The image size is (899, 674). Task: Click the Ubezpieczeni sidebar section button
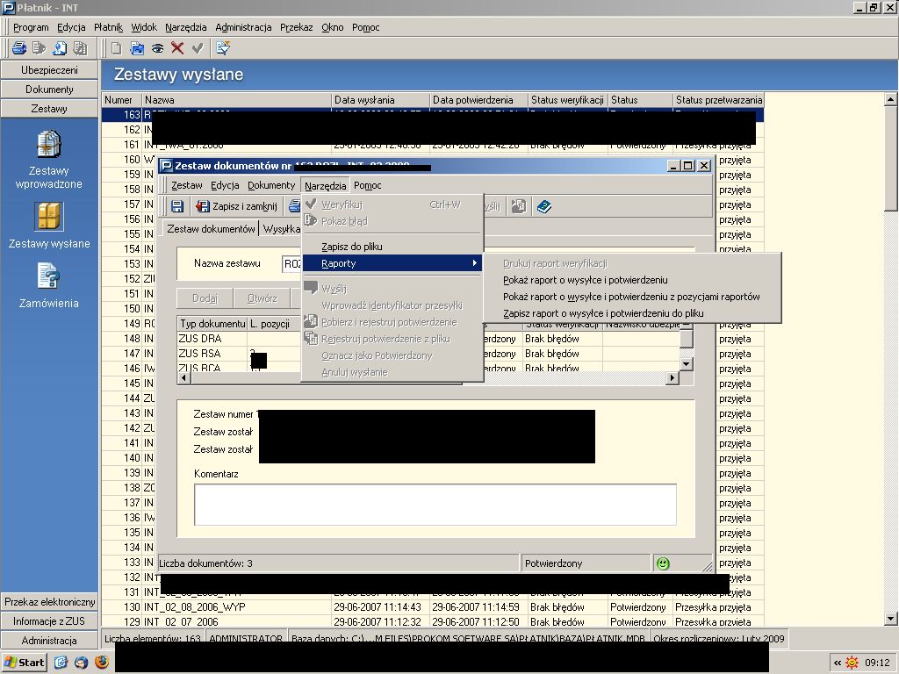(x=49, y=70)
